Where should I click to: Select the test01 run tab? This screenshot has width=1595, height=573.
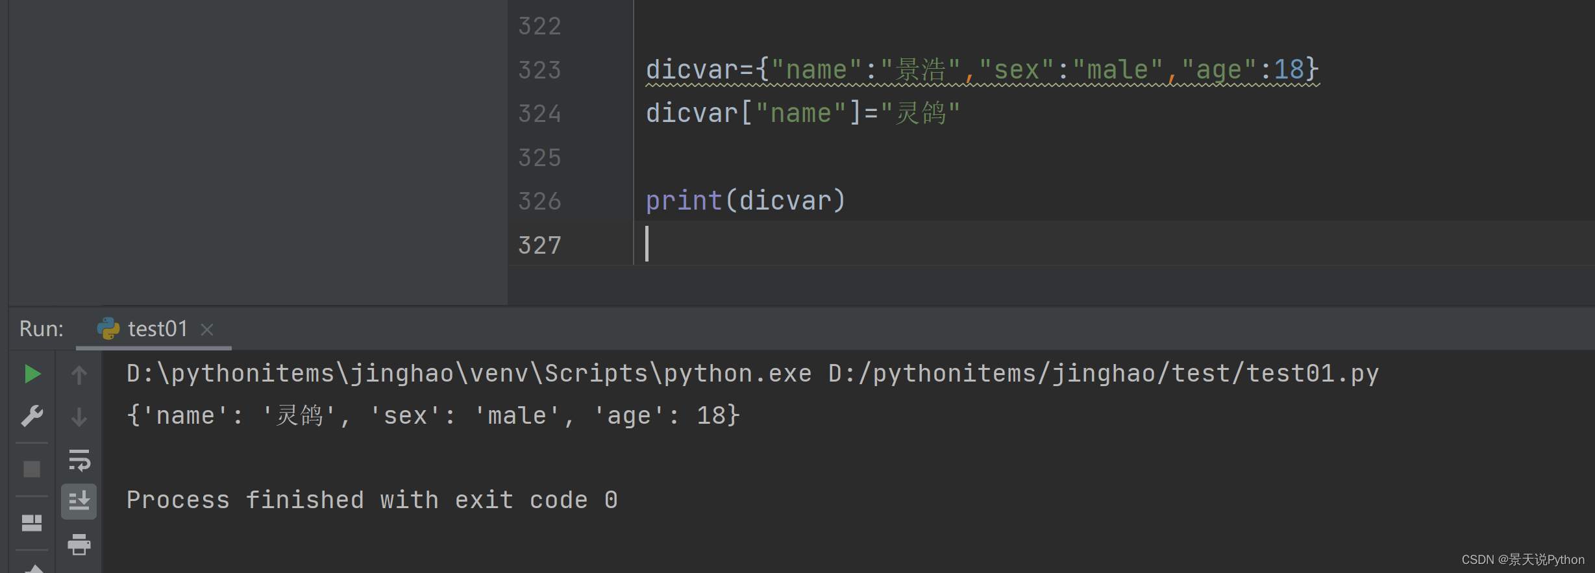click(154, 329)
